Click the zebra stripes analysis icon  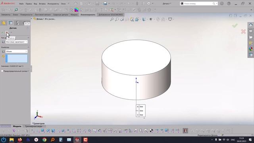coord(71,10)
